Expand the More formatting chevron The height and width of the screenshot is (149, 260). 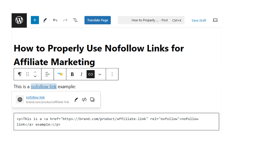coord(100,74)
